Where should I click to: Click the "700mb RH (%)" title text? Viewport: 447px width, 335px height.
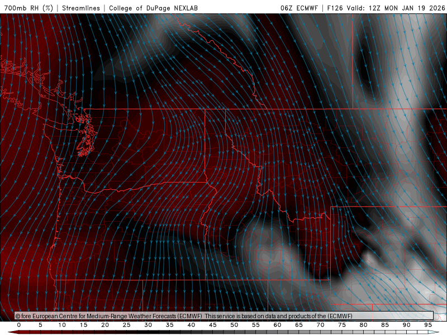pyautogui.click(x=29, y=8)
